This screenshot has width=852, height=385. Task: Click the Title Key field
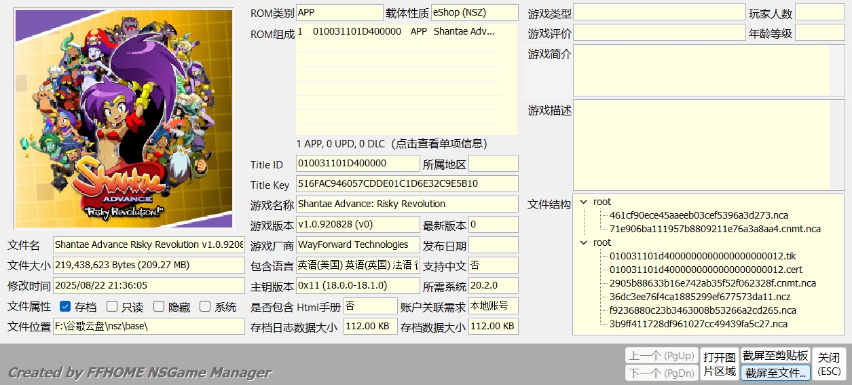coord(407,184)
